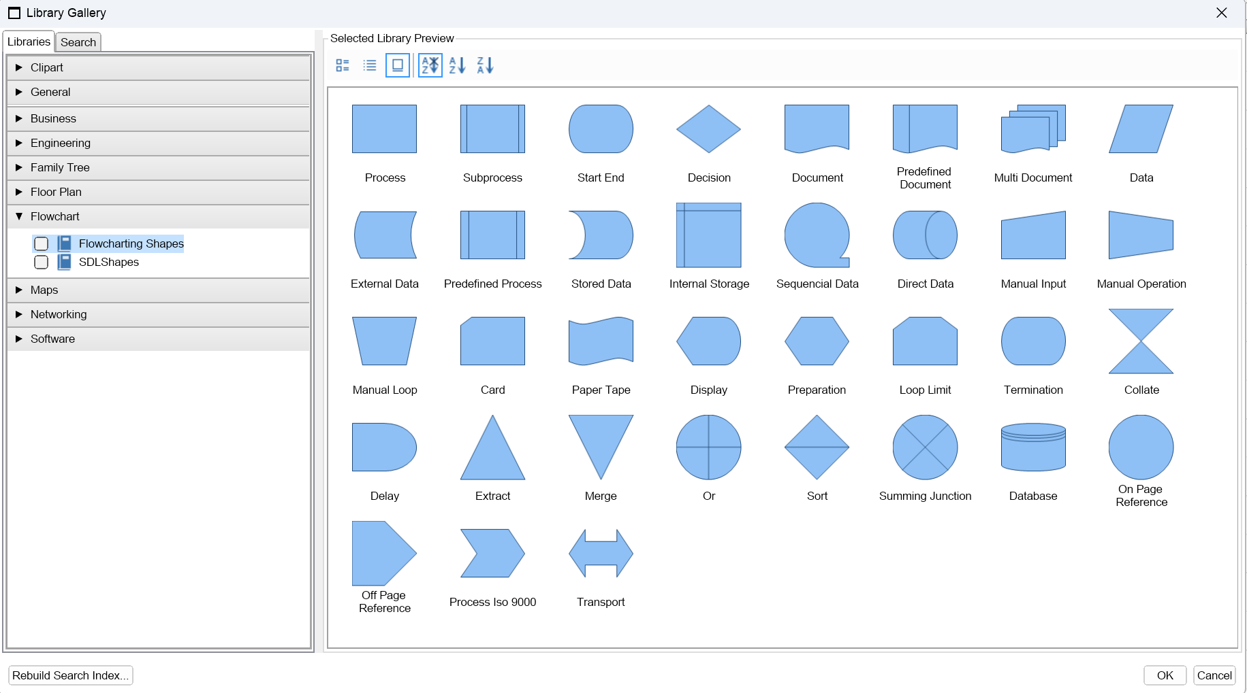This screenshot has height=693, width=1247.
Task: Click the Rebuild Search Index button
Action: 70,675
